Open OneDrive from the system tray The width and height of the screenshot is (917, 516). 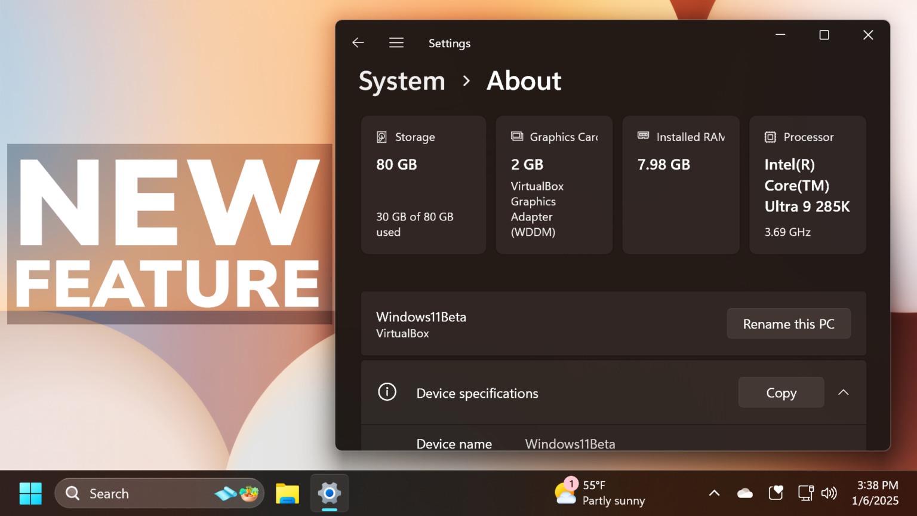tap(744, 493)
